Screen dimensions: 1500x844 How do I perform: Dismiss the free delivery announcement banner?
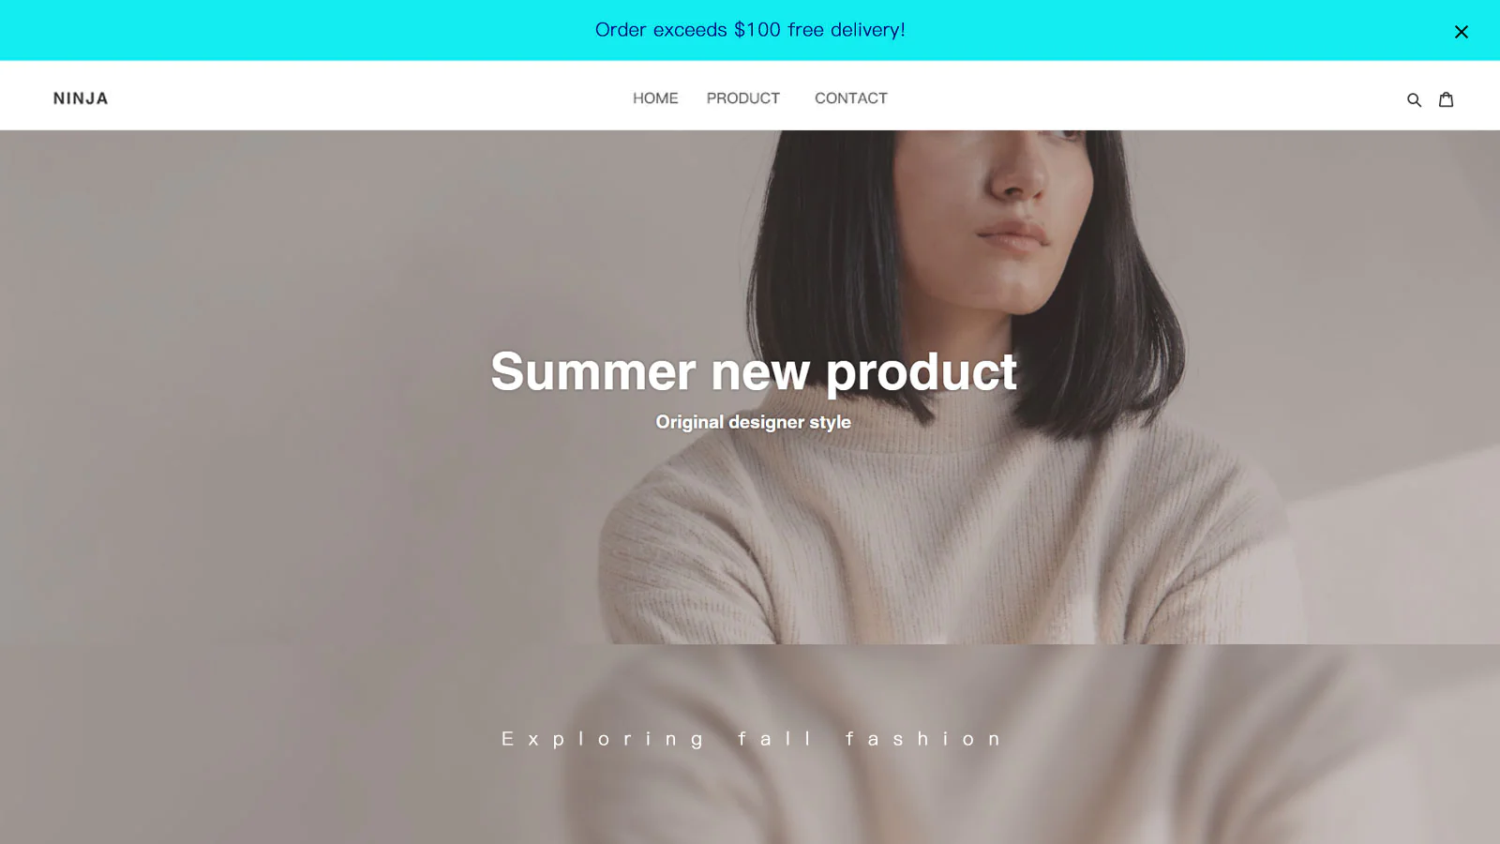click(x=1461, y=32)
